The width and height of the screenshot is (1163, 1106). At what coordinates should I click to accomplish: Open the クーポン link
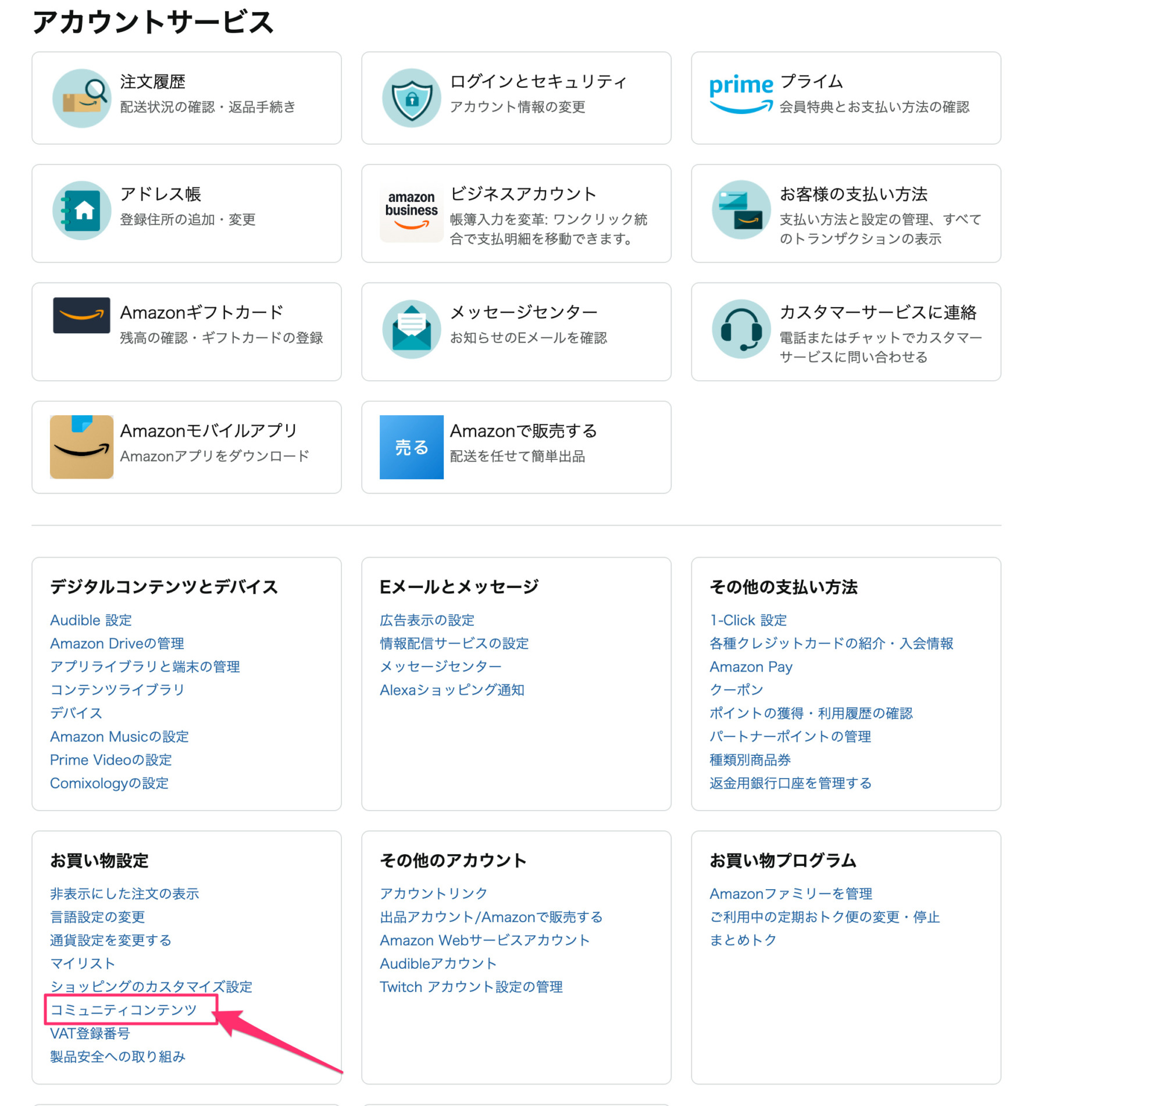[x=736, y=690]
